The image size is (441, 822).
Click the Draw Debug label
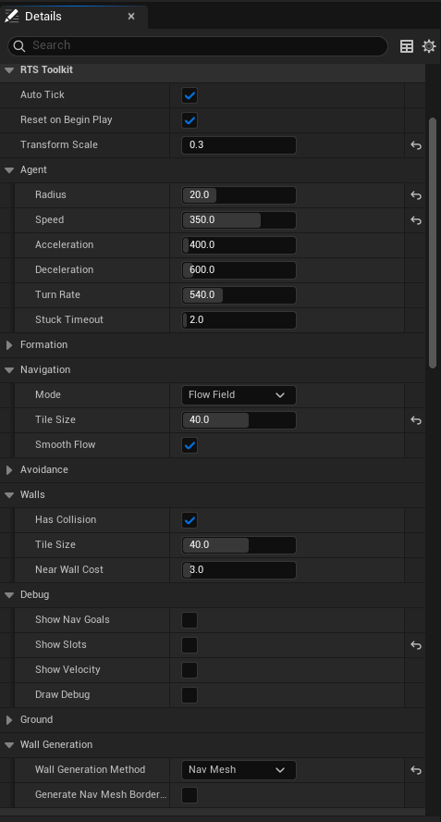tap(62, 694)
